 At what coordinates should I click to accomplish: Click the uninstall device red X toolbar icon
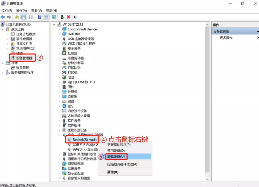(68, 17)
